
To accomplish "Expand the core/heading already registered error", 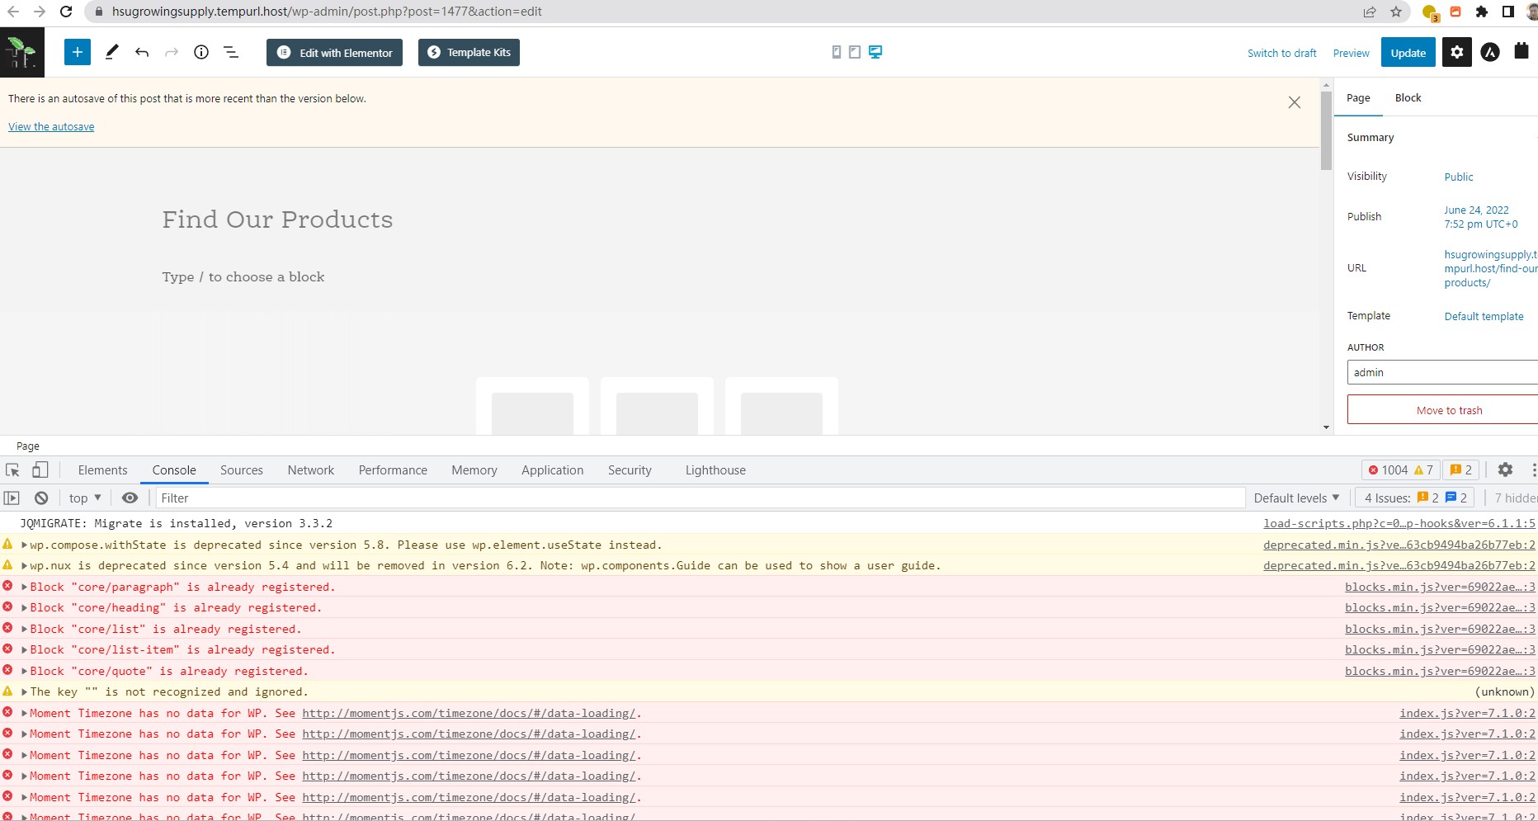I will (x=25, y=607).
